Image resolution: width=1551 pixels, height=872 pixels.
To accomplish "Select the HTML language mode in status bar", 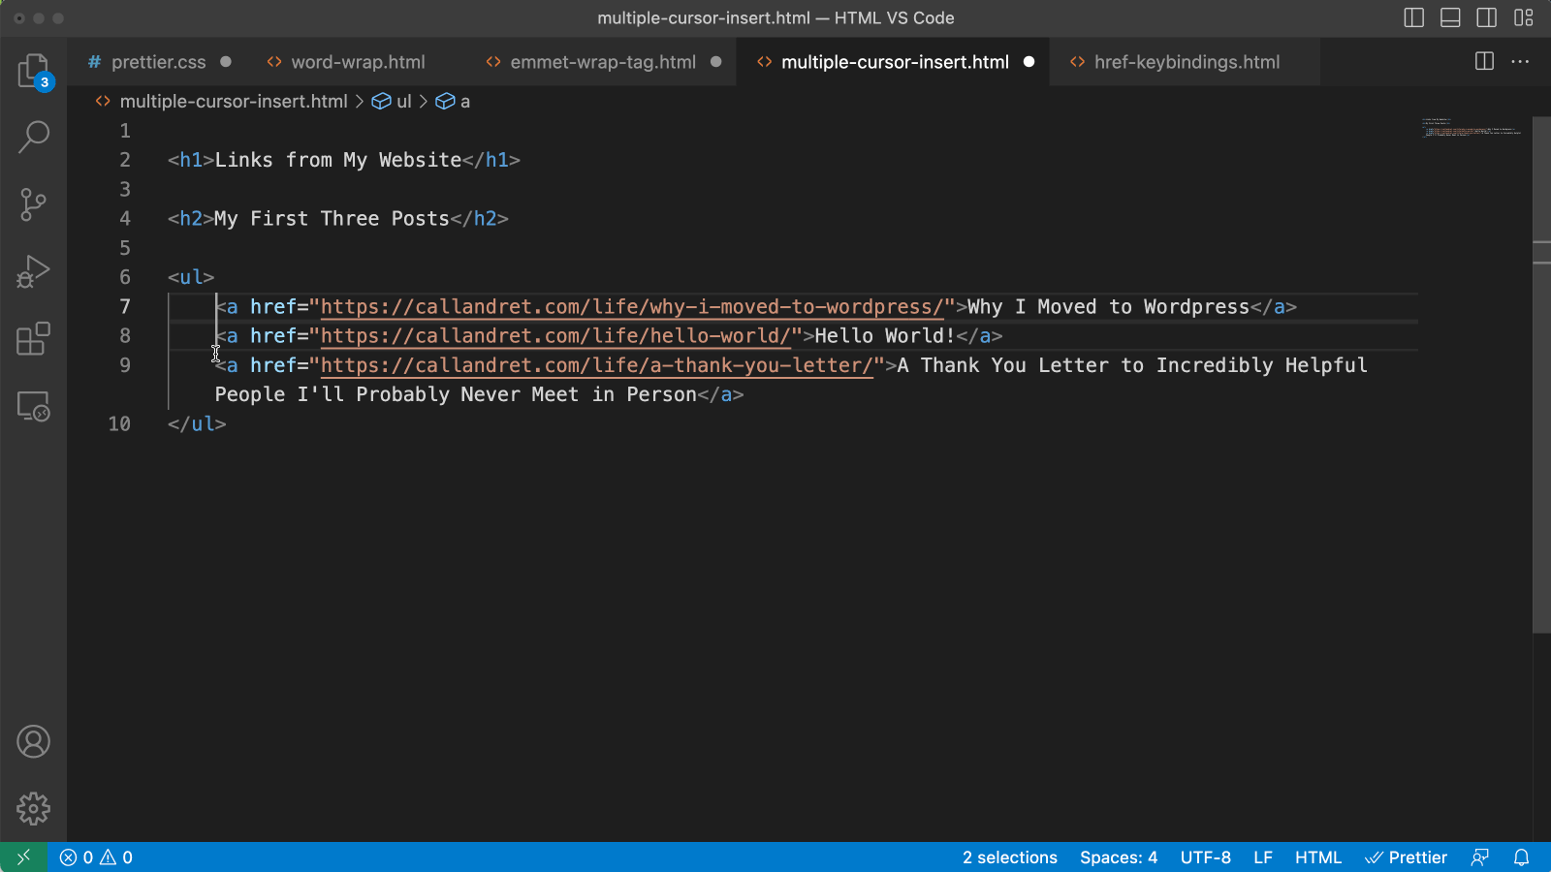I will coord(1317,857).
